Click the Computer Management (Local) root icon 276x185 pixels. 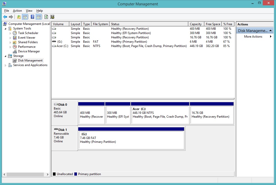[5, 24]
